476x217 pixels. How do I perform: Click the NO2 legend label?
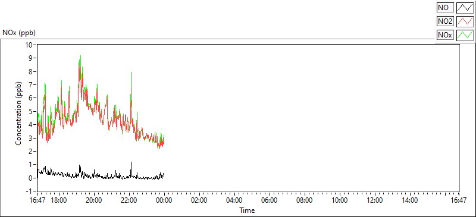tap(445, 21)
